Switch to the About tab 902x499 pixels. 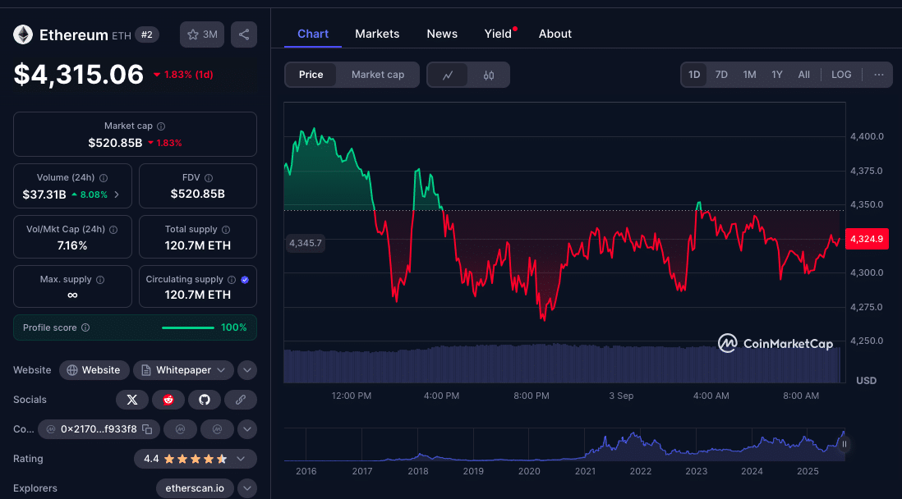[x=555, y=34]
